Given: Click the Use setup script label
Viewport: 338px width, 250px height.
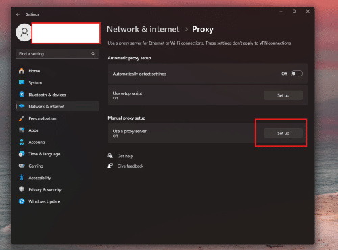Looking at the screenshot, I should (x=127, y=93).
